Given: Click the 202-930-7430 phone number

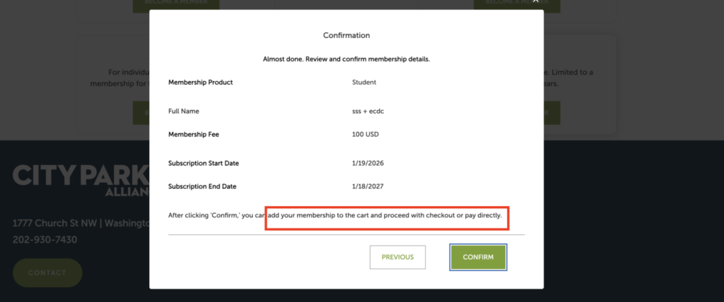Looking at the screenshot, I should 45,240.
